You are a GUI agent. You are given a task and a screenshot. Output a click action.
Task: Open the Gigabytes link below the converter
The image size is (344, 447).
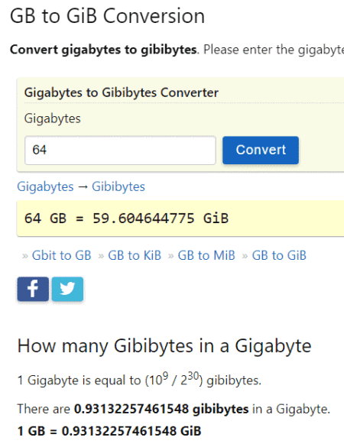[45, 186]
